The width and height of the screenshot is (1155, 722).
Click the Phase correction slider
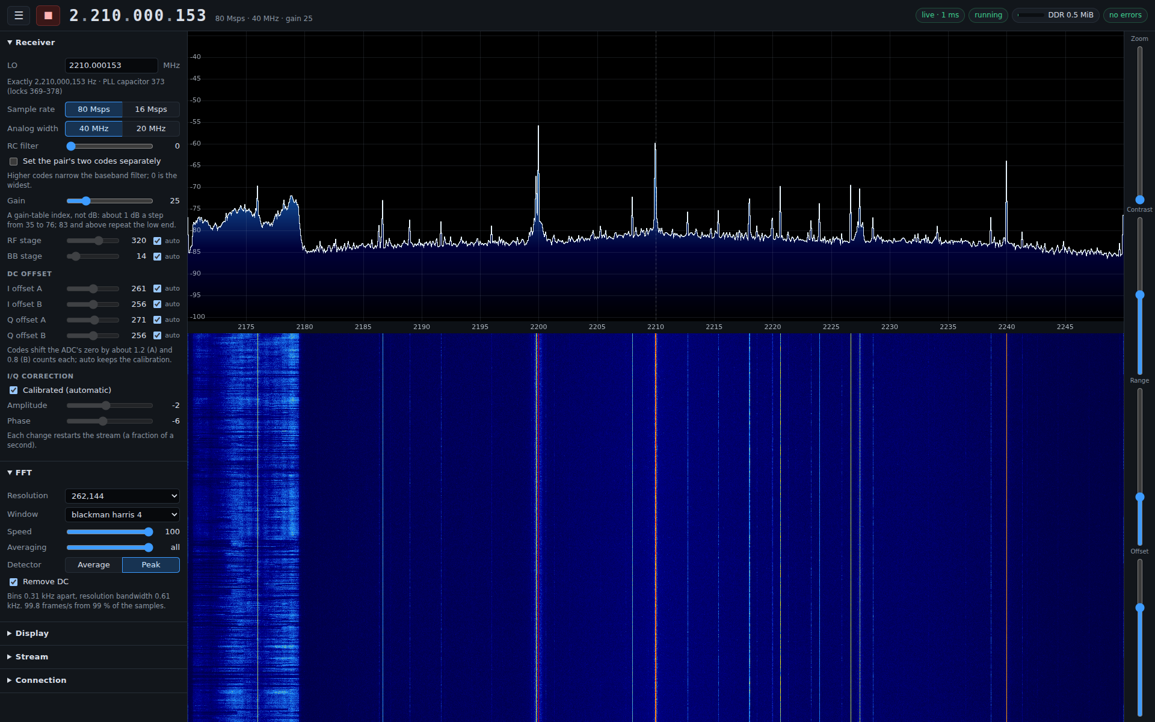(109, 421)
